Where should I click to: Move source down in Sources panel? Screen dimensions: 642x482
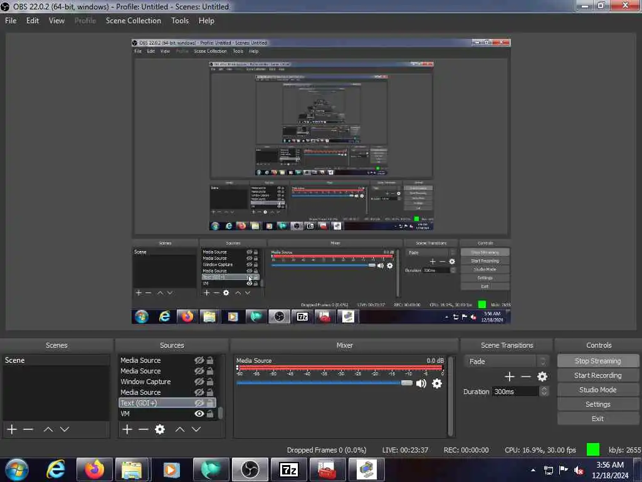196,429
